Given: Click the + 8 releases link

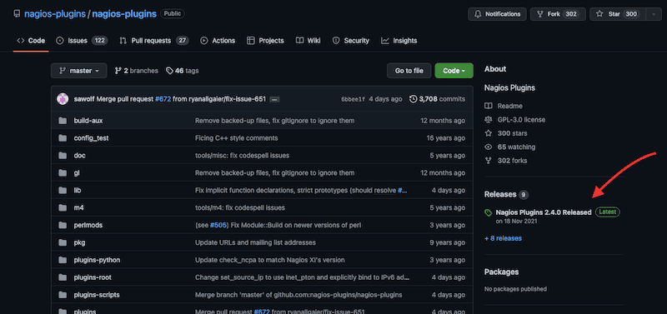Looking at the screenshot, I should coord(504,238).
